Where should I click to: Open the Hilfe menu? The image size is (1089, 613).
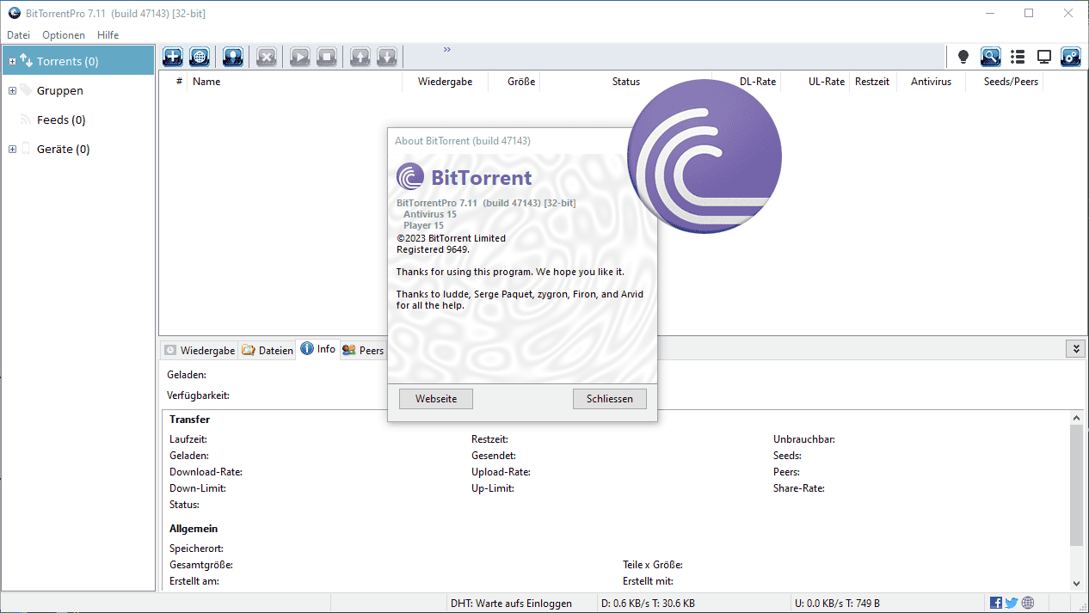click(x=108, y=35)
